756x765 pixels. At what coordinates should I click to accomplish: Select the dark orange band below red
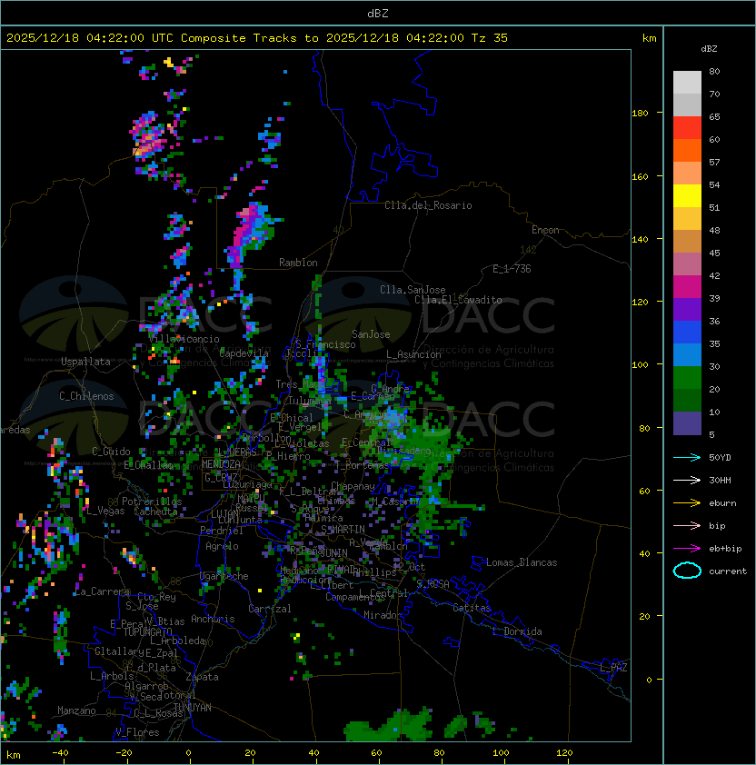click(687, 150)
